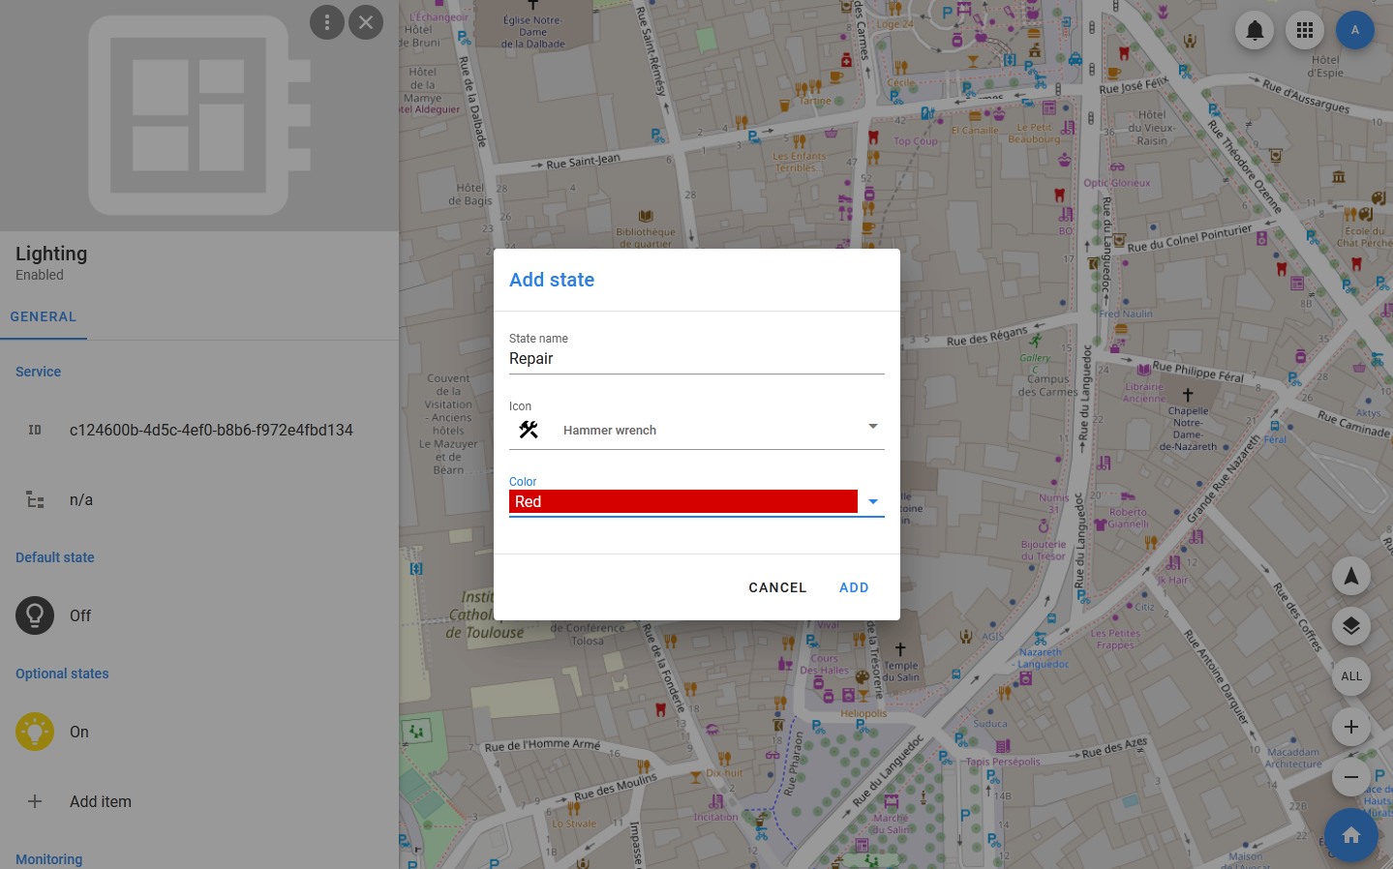Click the compass navigation arrow button
1393x869 pixels.
(1350, 576)
